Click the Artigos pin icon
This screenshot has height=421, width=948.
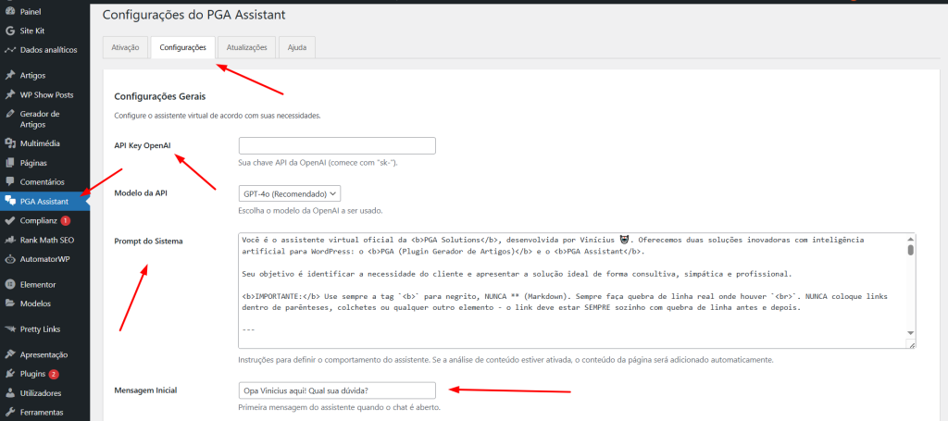pos(9,75)
